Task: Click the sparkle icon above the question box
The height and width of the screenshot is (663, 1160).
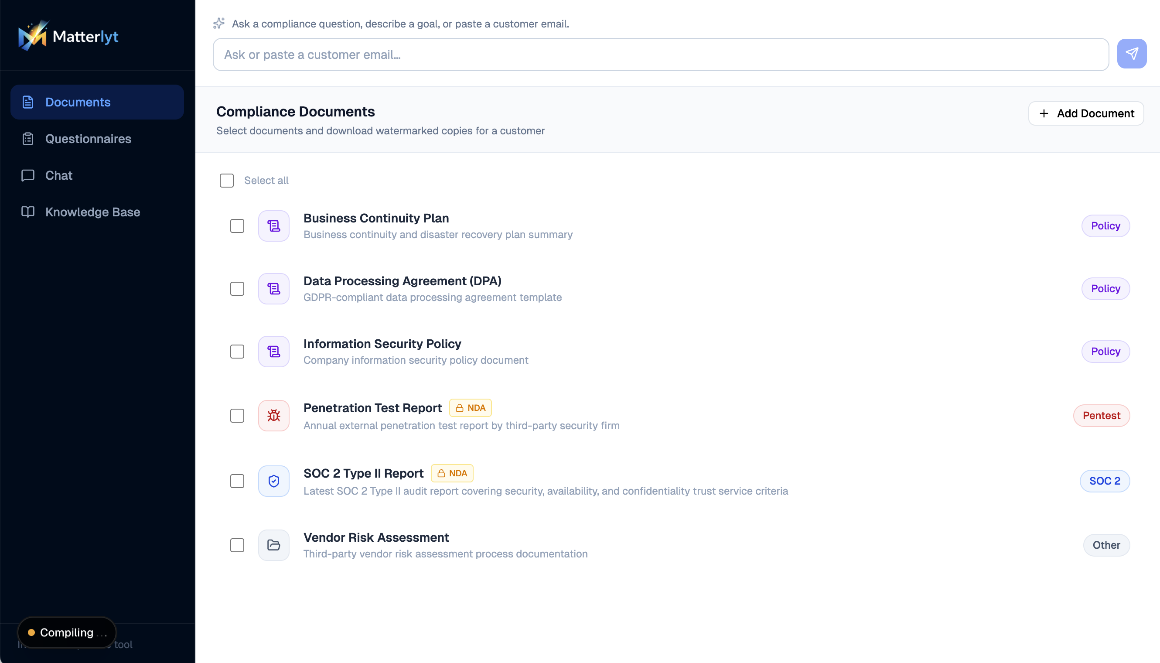Action: 219,23
